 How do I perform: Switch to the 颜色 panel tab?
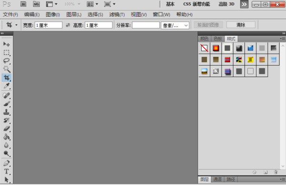pos(204,39)
